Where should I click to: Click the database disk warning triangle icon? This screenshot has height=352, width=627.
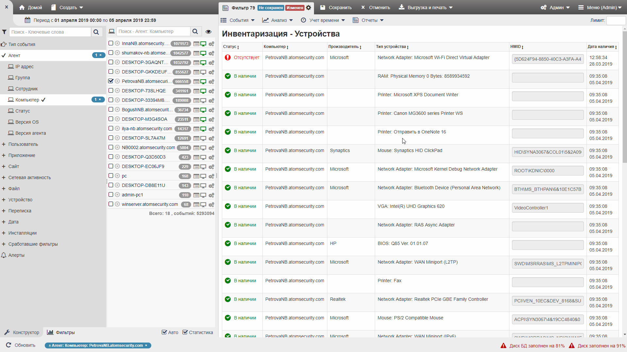click(503, 345)
